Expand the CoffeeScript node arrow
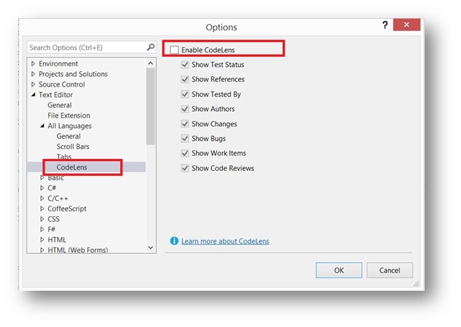The height and width of the screenshot is (327, 461). [42, 208]
